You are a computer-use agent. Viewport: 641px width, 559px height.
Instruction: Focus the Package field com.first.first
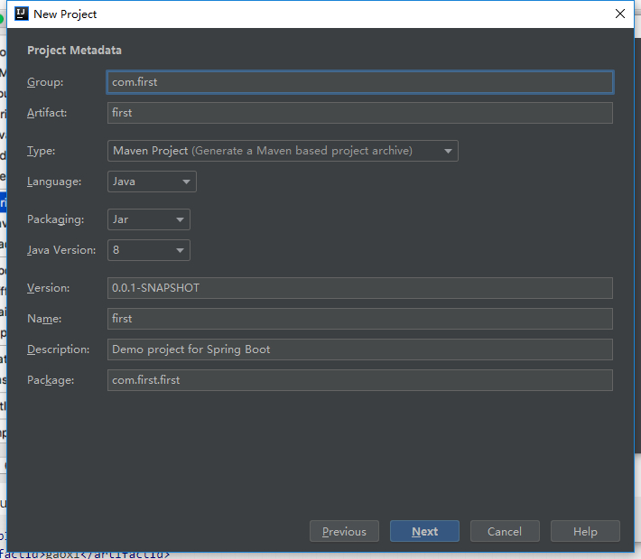tap(359, 380)
